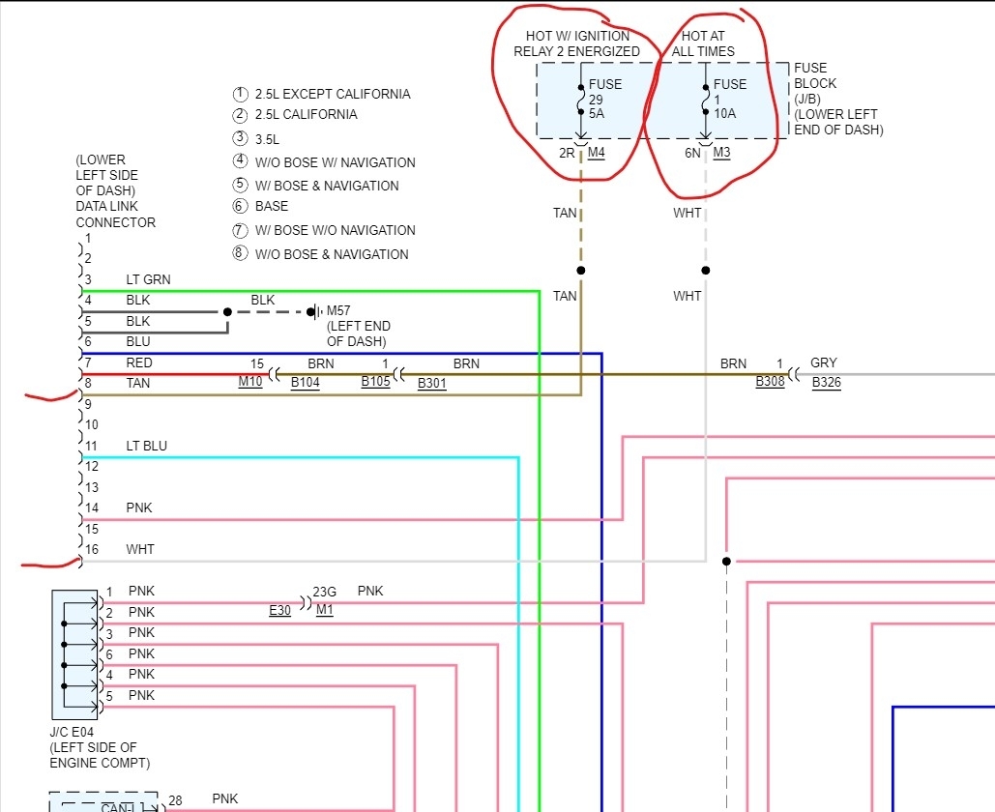Click the underlined "M3" connector reference
Screen dimensions: 995x812
pyautogui.click(x=721, y=153)
